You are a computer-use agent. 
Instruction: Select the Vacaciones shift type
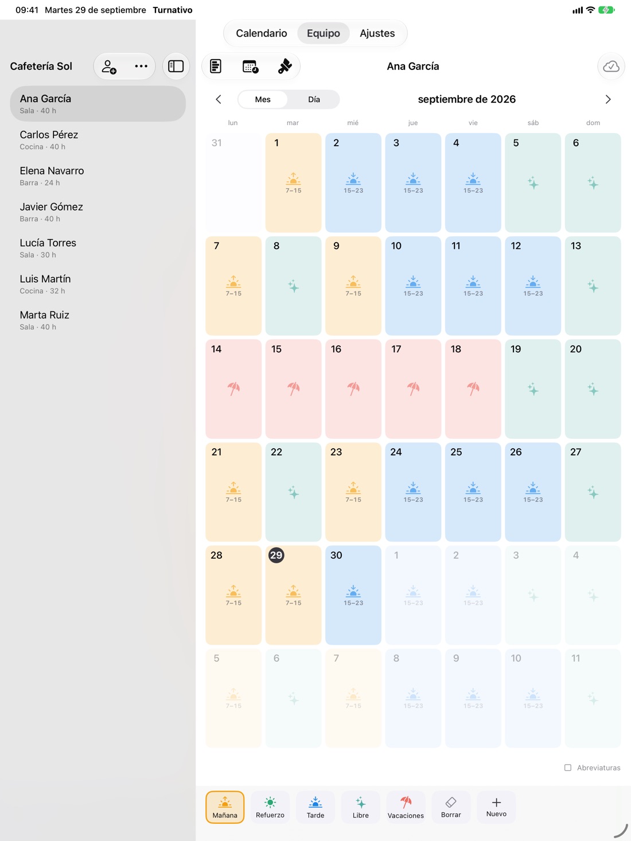click(x=406, y=807)
